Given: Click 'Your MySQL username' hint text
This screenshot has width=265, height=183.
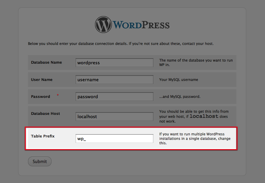Looking at the screenshot, I should coord(179,79).
